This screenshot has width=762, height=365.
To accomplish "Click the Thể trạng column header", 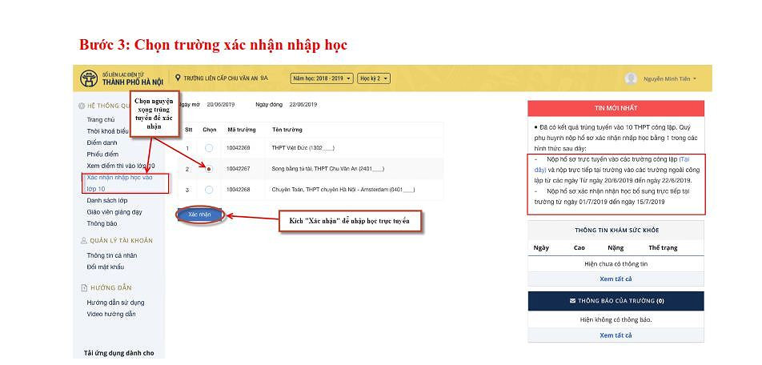I will pos(663,248).
